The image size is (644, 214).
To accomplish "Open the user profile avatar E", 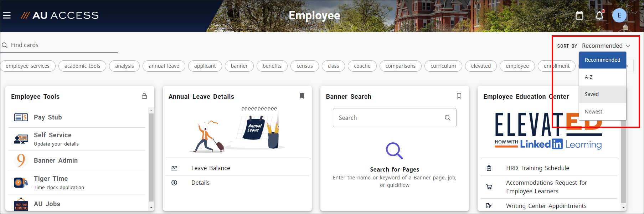I will pyautogui.click(x=619, y=15).
